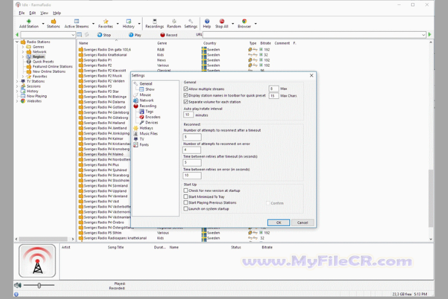Image resolution: width=448 pixels, height=299 pixels.
Task: Enable Launch on system startup
Action: tap(185, 209)
